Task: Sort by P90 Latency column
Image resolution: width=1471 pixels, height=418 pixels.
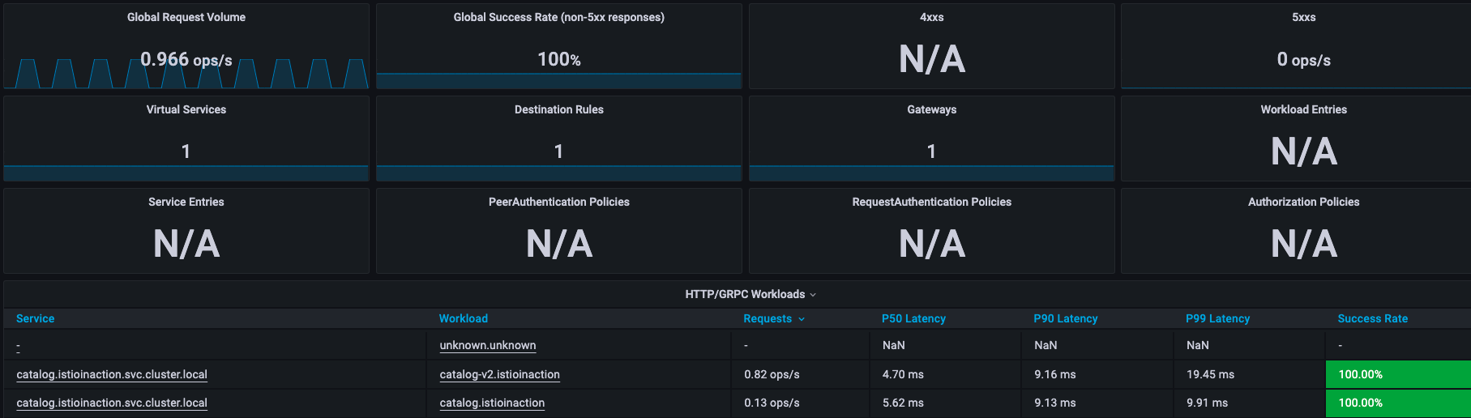Action: coord(1066,318)
